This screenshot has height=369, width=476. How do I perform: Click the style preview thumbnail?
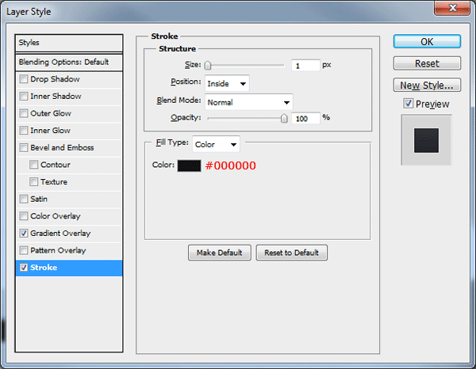(x=426, y=140)
